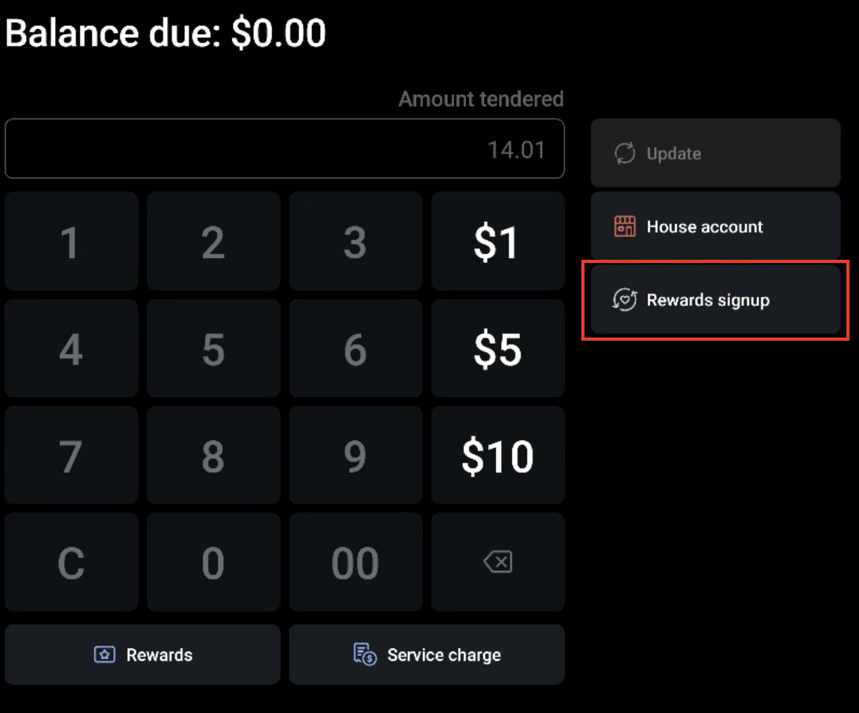Add $10 to the tendered amount
Screen dimensions: 859x713
pos(497,454)
